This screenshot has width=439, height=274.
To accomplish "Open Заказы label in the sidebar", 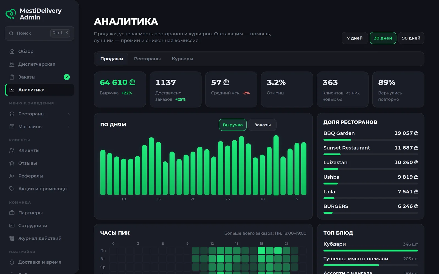I will (27, 77).
